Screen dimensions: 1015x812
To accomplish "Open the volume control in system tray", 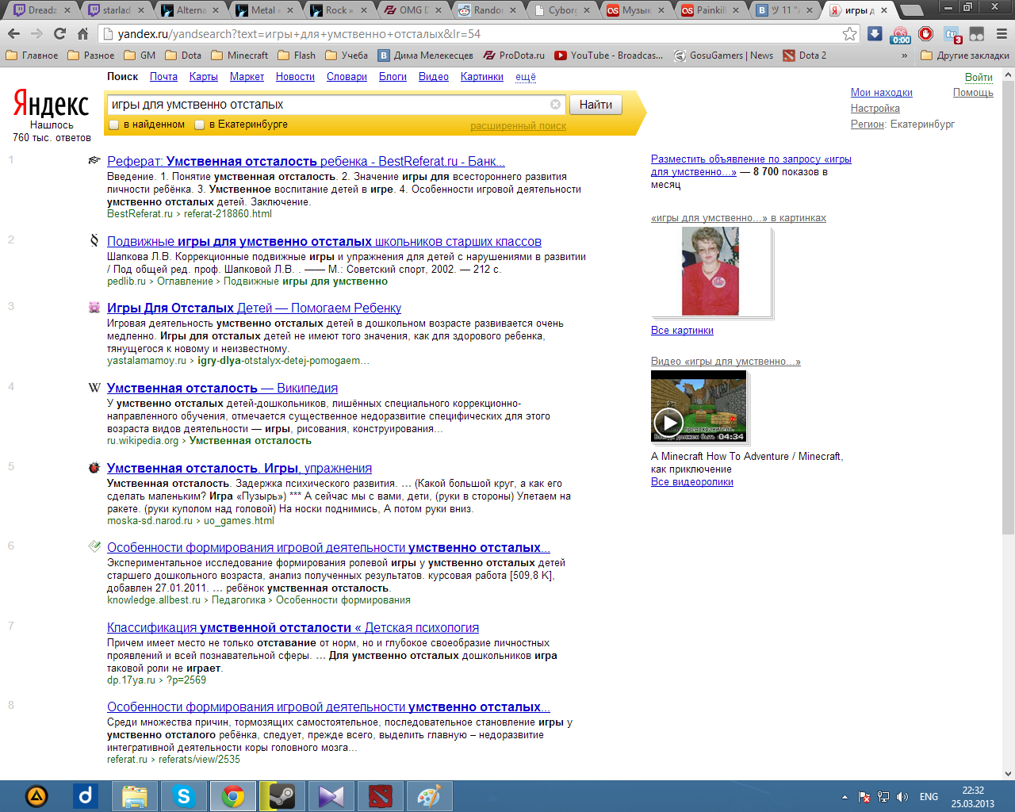I will (x=902, y=797).
